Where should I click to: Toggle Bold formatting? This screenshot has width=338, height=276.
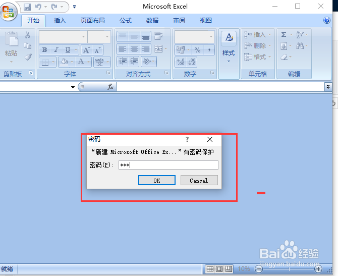pos(44,50)
